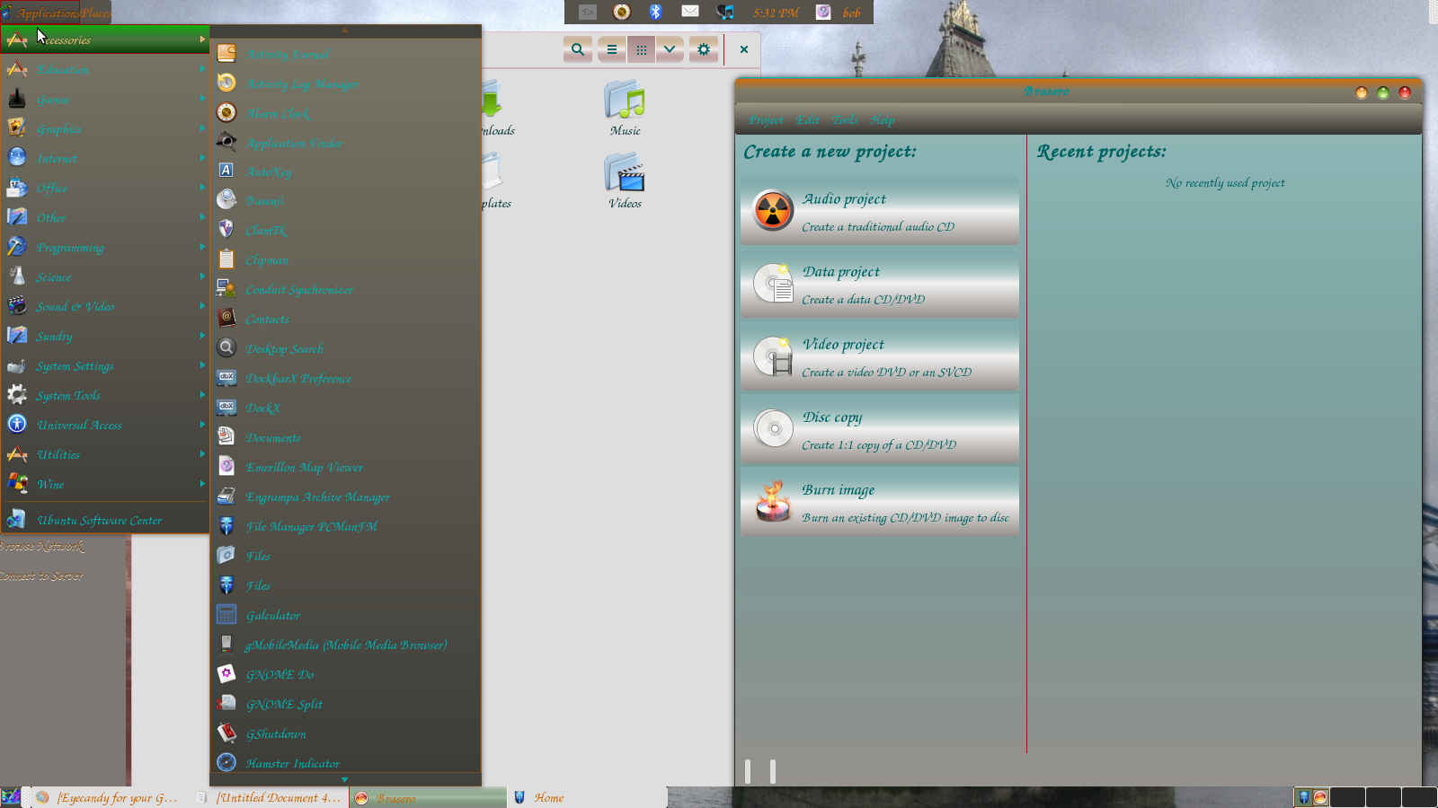This screenshot has width=1438, height=808.
Task: Open Conduit Synchronizer
Action: pos(345,289)
